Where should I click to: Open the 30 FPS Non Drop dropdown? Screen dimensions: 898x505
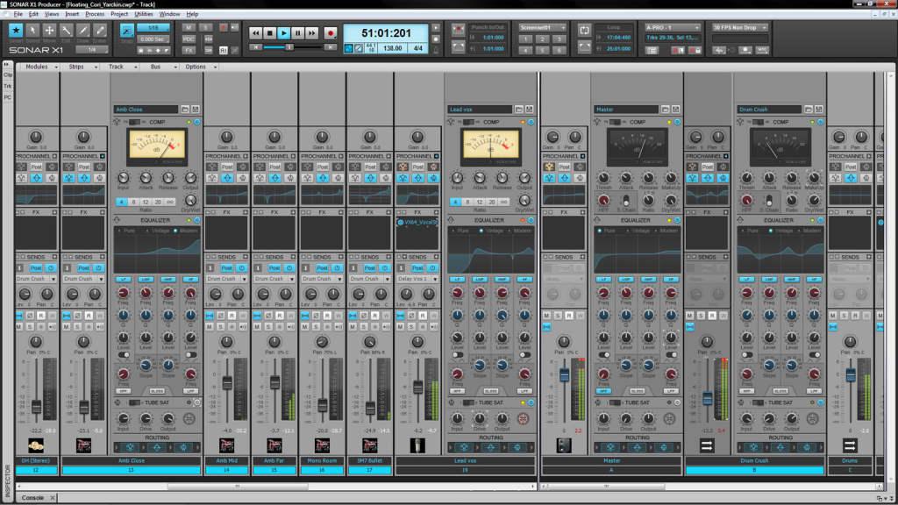[x=740, y=27]
